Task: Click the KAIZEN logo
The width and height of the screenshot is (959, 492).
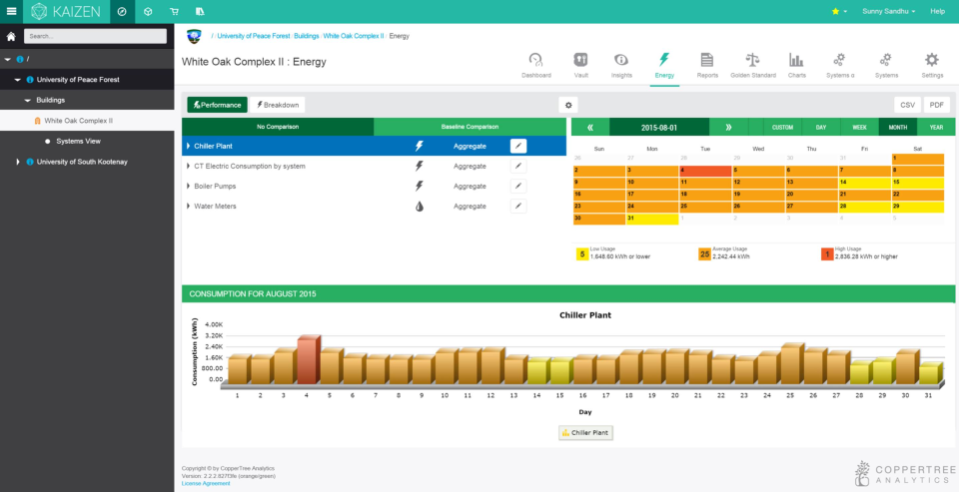Action: pos(66,12)
